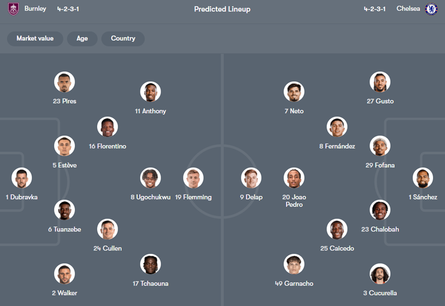The width and height of the screenshot is (445, 306).
Task: Select Pires player photo
Action: pyautogui.click(x=64, y=82)
